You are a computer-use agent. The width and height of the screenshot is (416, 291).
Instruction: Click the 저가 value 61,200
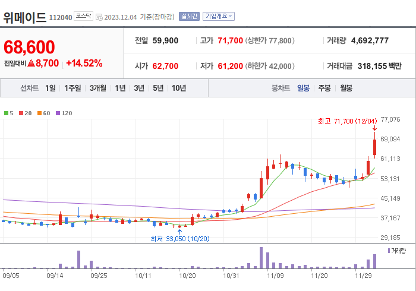[x=231, y=66]
